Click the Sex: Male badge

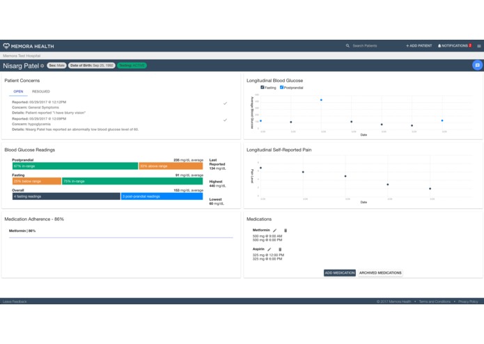[x=57, y=65]
